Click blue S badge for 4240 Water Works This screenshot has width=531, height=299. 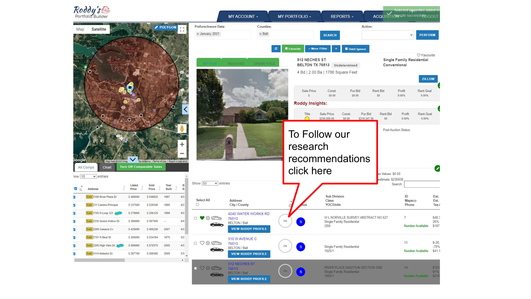click(301, 222)
